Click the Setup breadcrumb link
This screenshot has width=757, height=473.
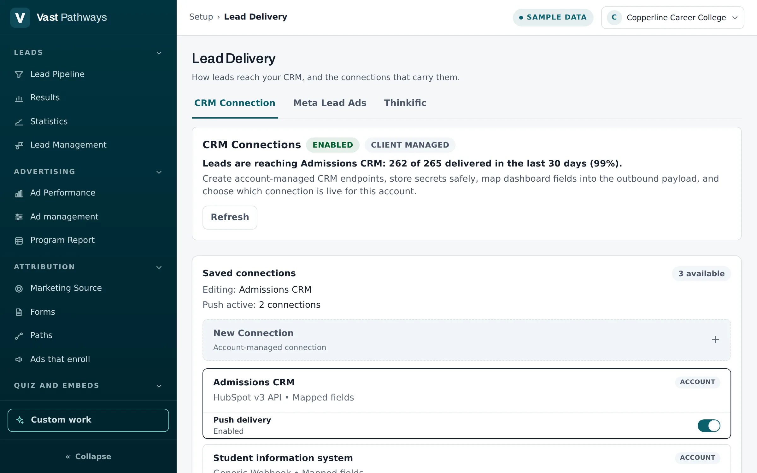[x=201, y=17]
